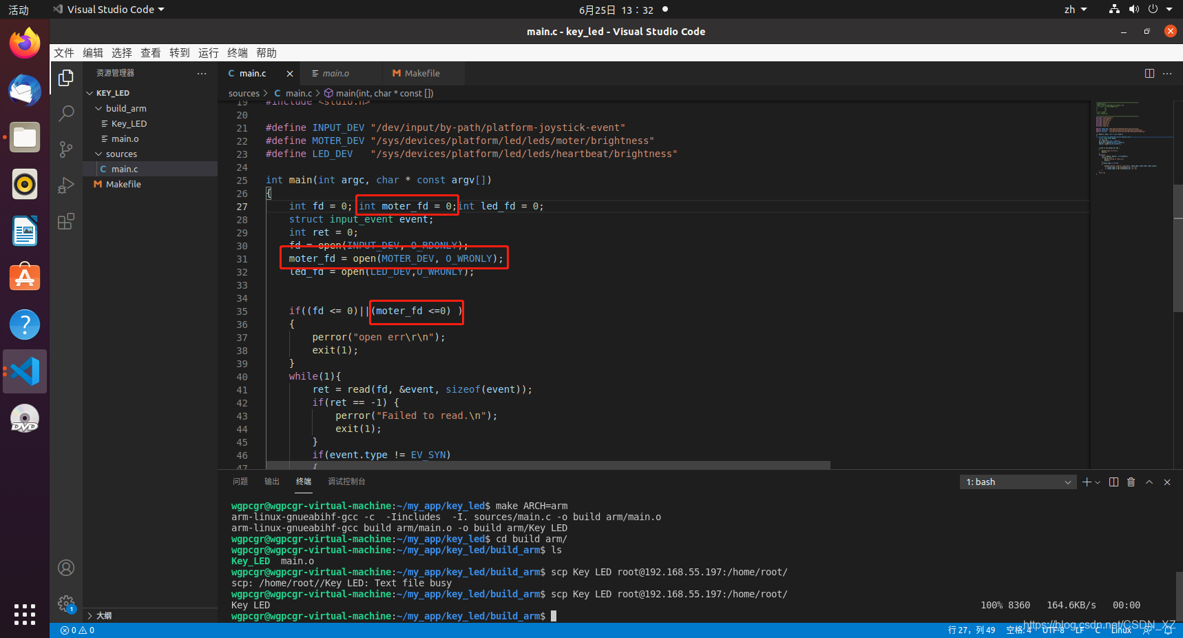Open the zh input method dropdown
The height and width of the screenshot is (638, 1183).
pyautogui.click(x=1076, y=10)
